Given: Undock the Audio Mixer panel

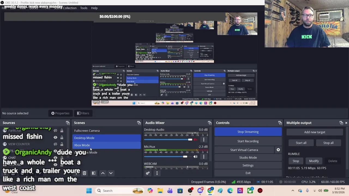Looking at the screenshot, I should click(209, 123).
